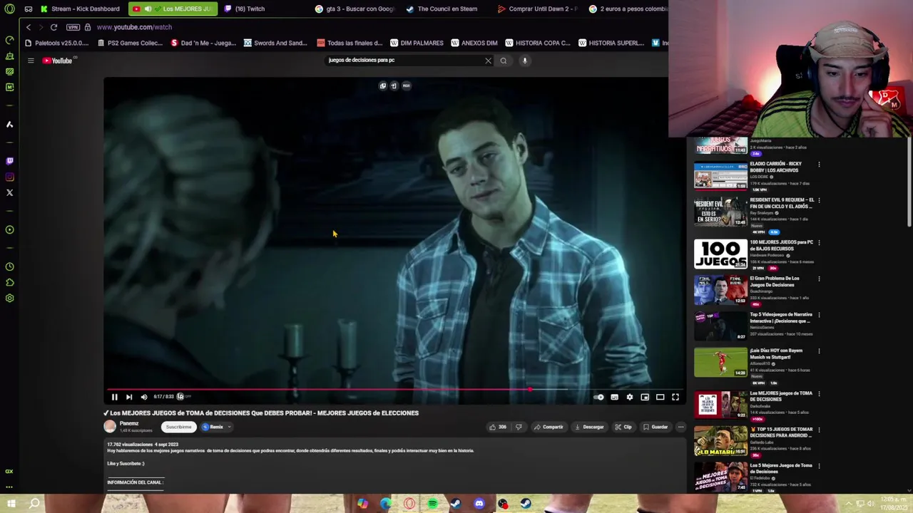Switch to gta 3 Google search tab

355,9
